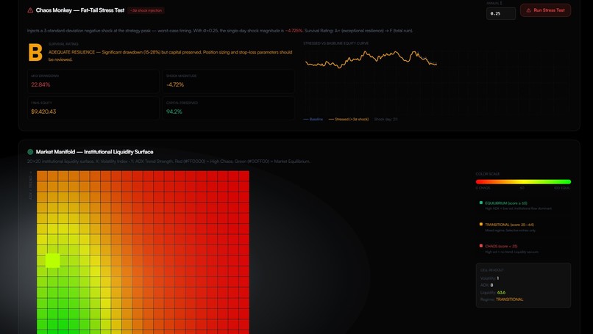Click the color scale gradient bar
This screenshot has height=334, width=593.
coord(523,182)
